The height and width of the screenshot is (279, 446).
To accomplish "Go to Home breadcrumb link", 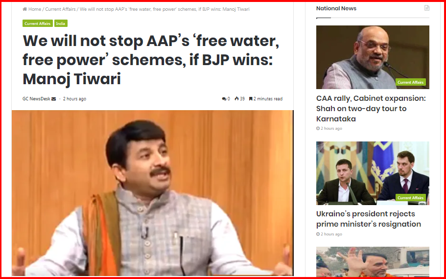I will (35, 9).
